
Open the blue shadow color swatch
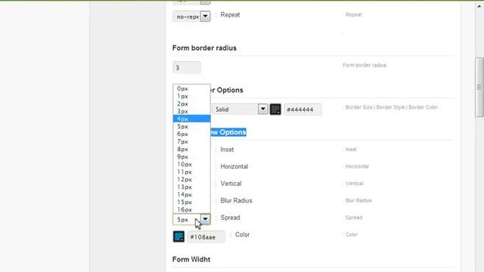[178, 236]
